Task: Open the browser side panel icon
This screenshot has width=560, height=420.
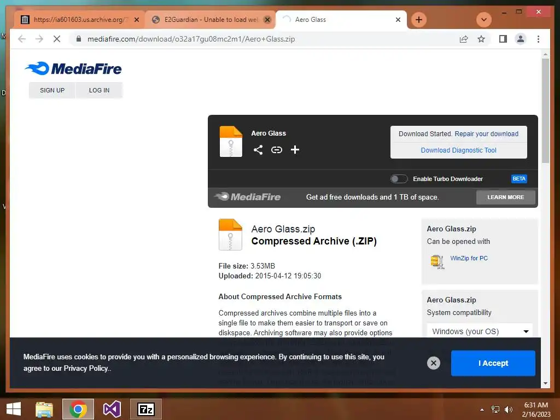Action: click(x=503, y=39)
